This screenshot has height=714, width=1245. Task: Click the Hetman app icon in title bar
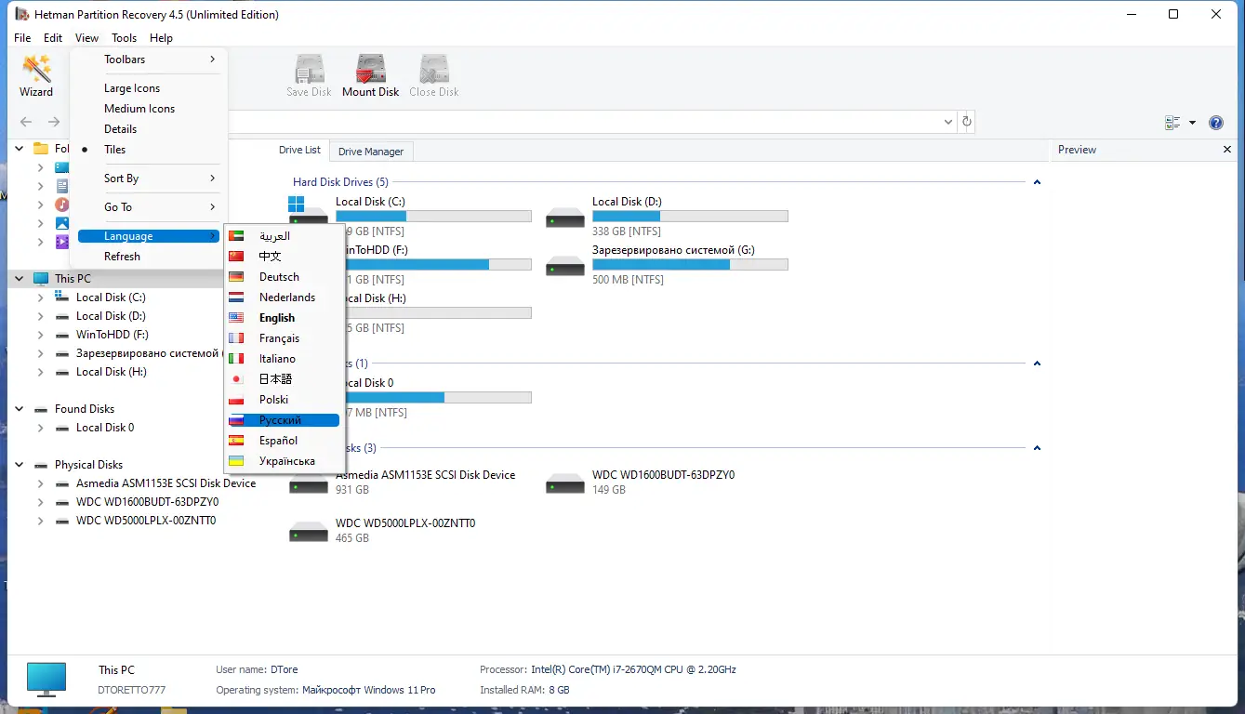[x=21, y=14]
